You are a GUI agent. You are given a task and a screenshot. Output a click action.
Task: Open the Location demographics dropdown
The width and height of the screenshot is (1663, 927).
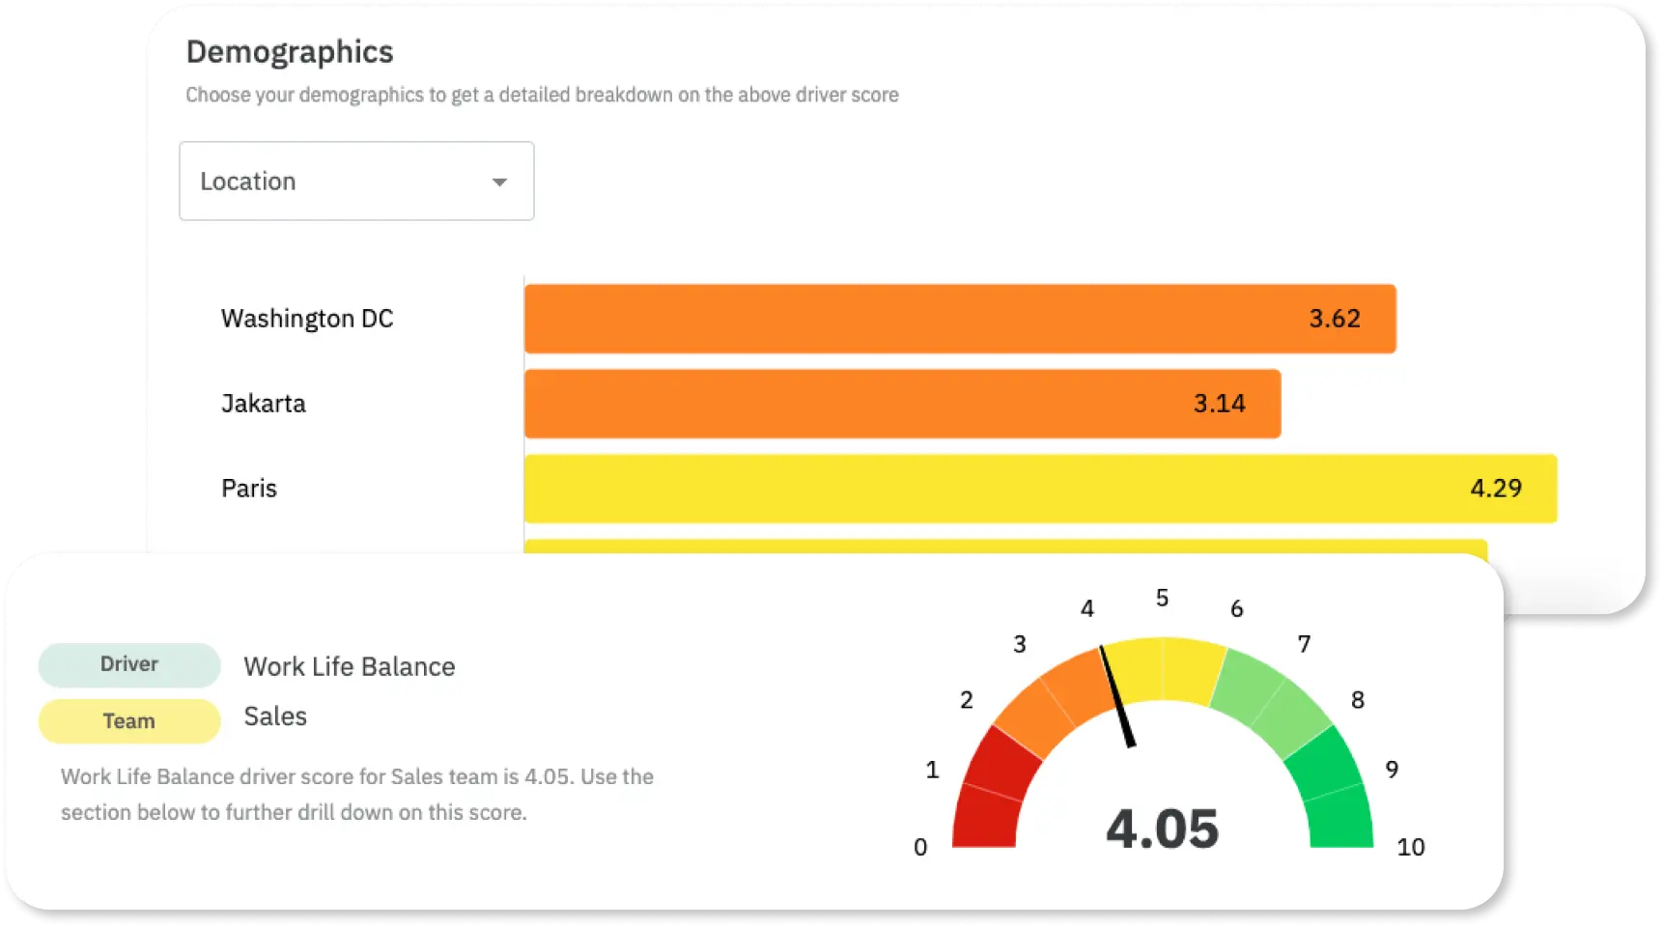[x=355, y=182]
